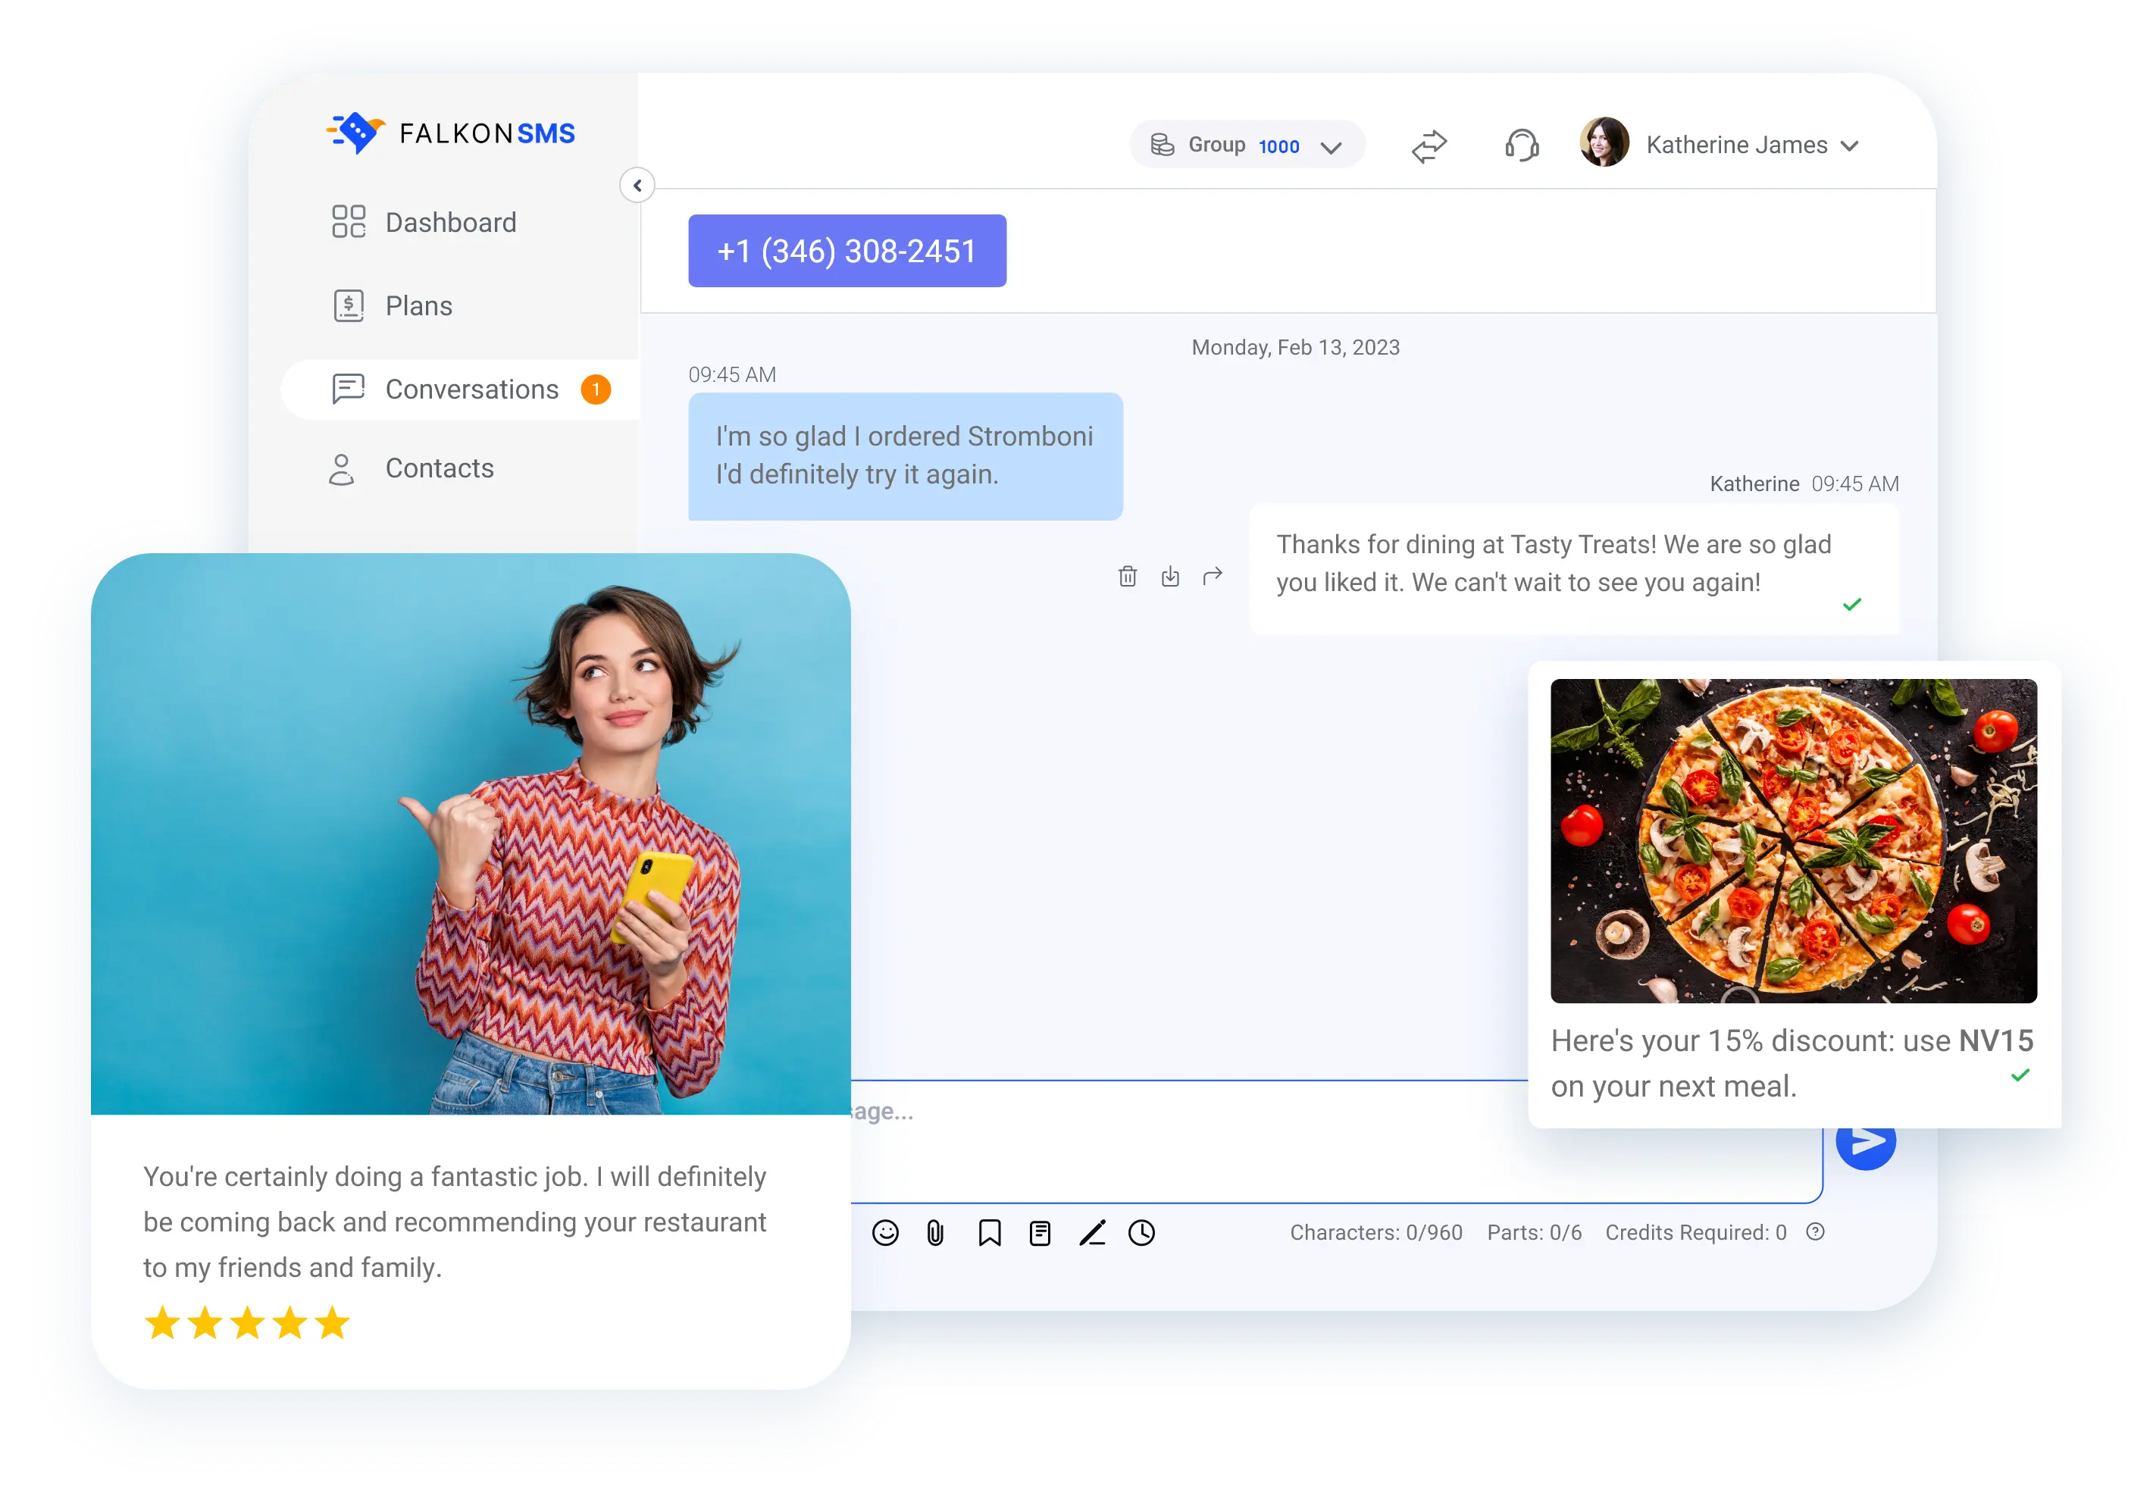Open saved templates via the bookmark icon
This screenshot has height=1505, width=2153.
pyautogui.click(x=990, y=1232)
